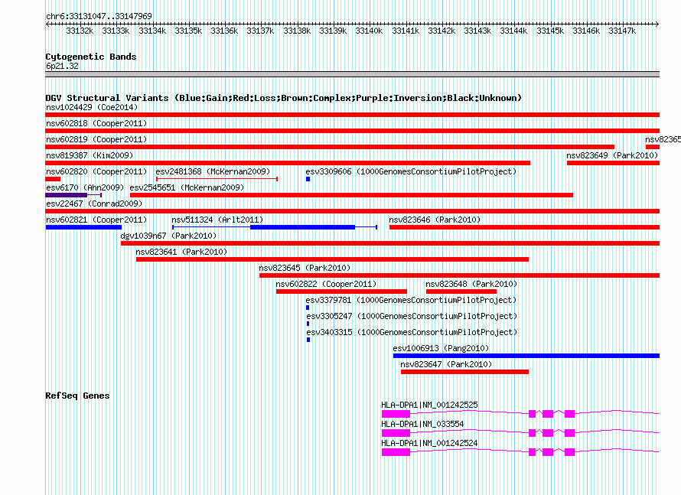Click large exon of HLA-DPA1 NM_001242525
681x495 pixels.
pyautogui.click(x=396, y=414)
